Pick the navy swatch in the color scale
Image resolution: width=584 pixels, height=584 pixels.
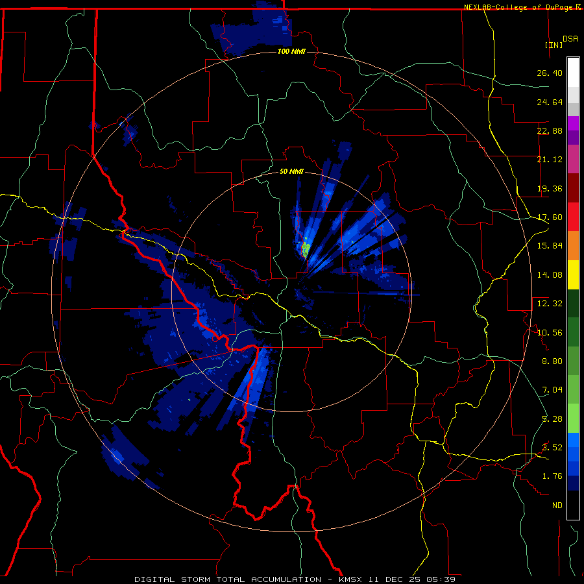573,483
